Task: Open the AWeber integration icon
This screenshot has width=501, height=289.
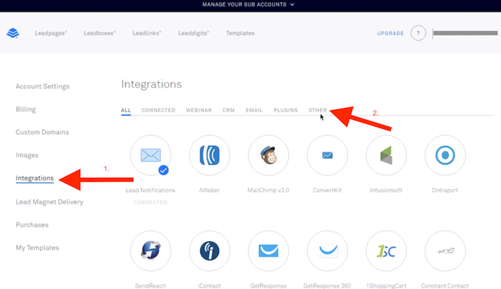Action: [x=209, y=155]
